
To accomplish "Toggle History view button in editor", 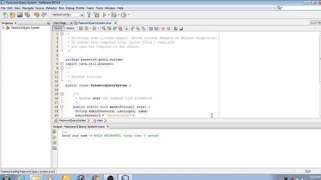I will tap(70, 28).
